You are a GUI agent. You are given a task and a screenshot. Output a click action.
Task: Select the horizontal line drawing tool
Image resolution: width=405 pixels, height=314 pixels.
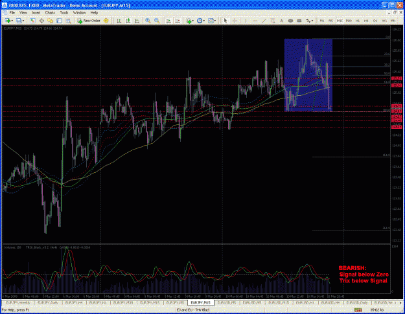(255, 21)
